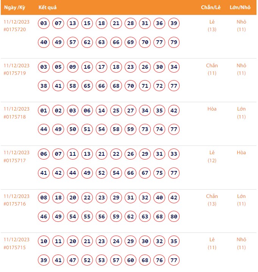Click ball 79 in draw #0175720
The height and width of the screenshot is (272, 258).
[x=174, y=42]
